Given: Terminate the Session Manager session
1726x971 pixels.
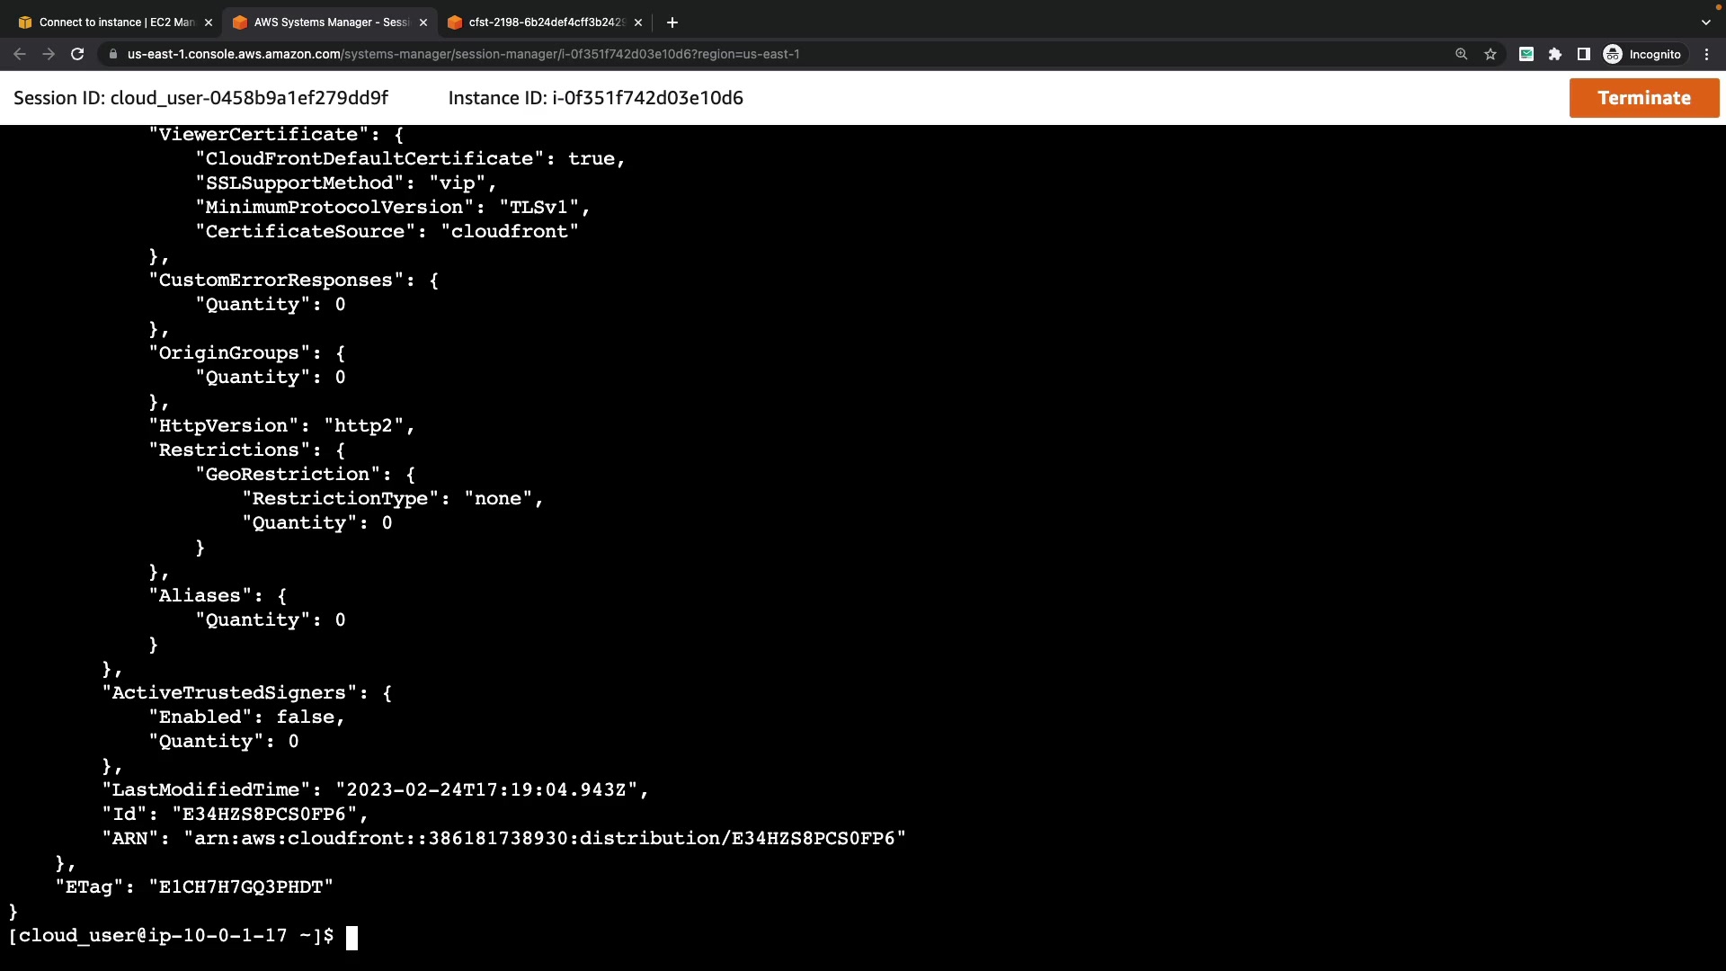Looking at the screenshot, I should (1643, 98).
